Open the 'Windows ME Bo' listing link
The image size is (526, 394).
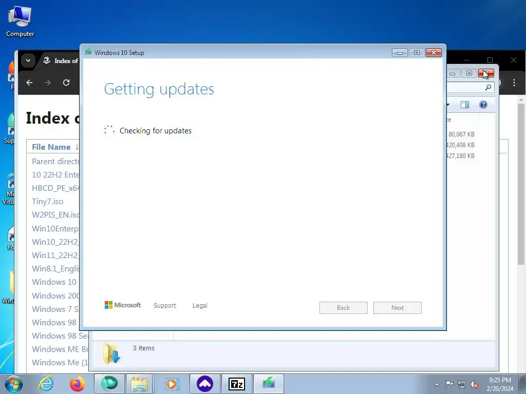(x=61, y=349)
